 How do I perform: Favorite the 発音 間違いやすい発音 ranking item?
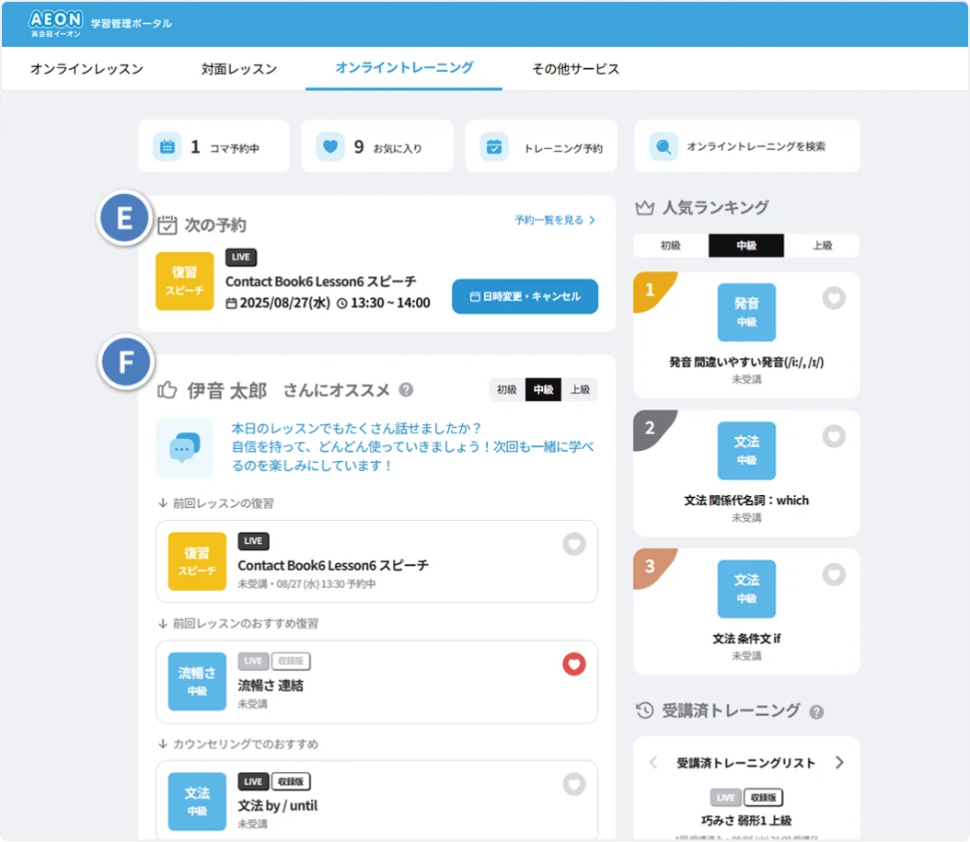(834, 298)
